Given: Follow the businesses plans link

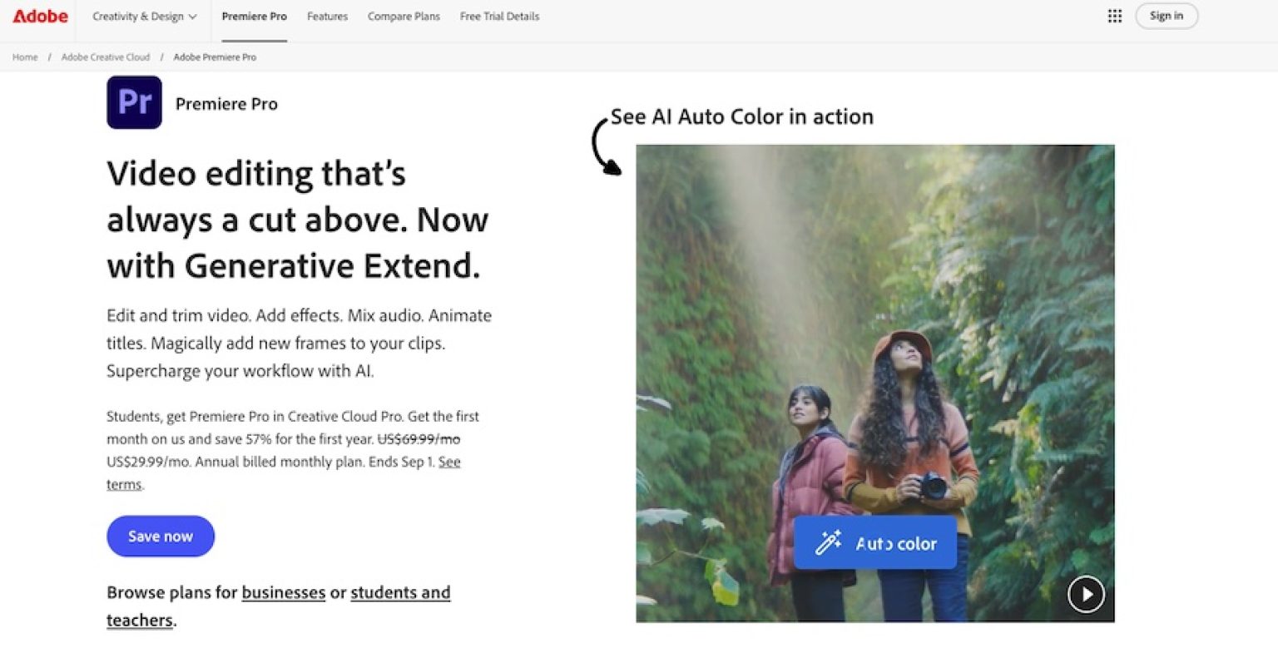Looking at the screenshot, I should click(x=284, y=592).
